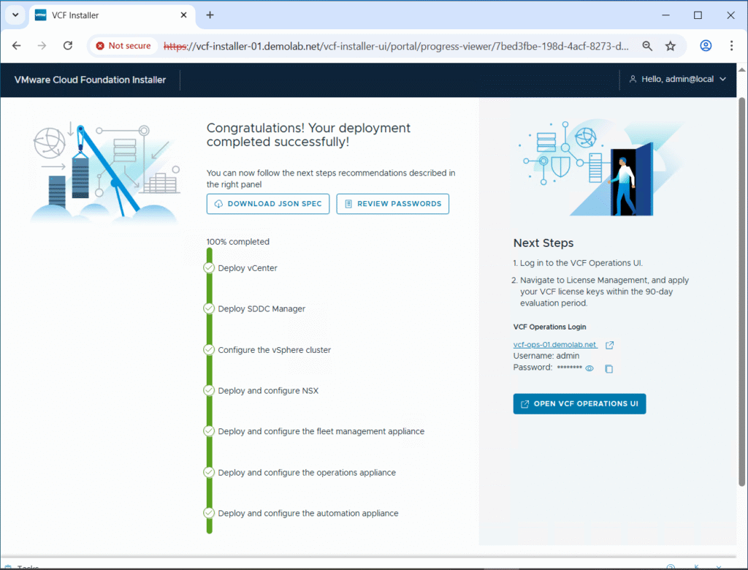Viewport: 748px width, 570px height.
Task: Click the Open VCF Operations UI button
Action: click(579, 404)
